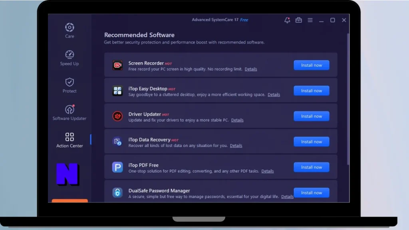
Task: Open notifications bell icon
Action: (x=287, y=20)
